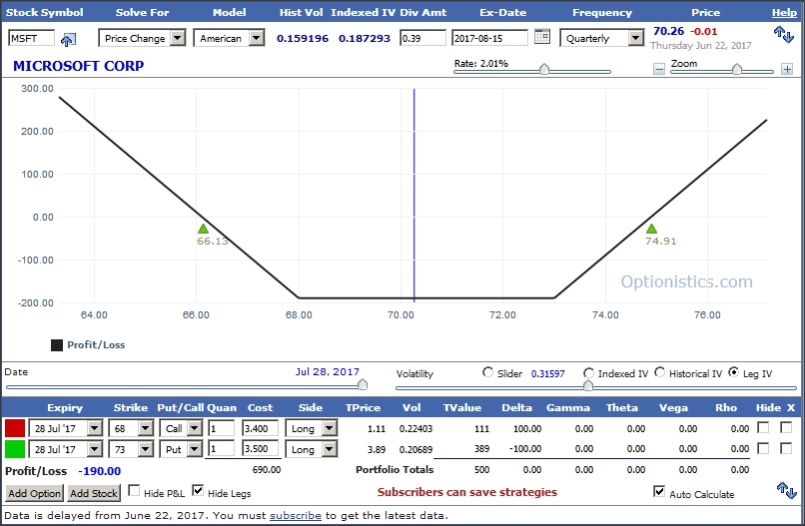Click the Div Amt input field
Image resolution: width=805 pixels, height=526 pixels.
tap(421, 38)
